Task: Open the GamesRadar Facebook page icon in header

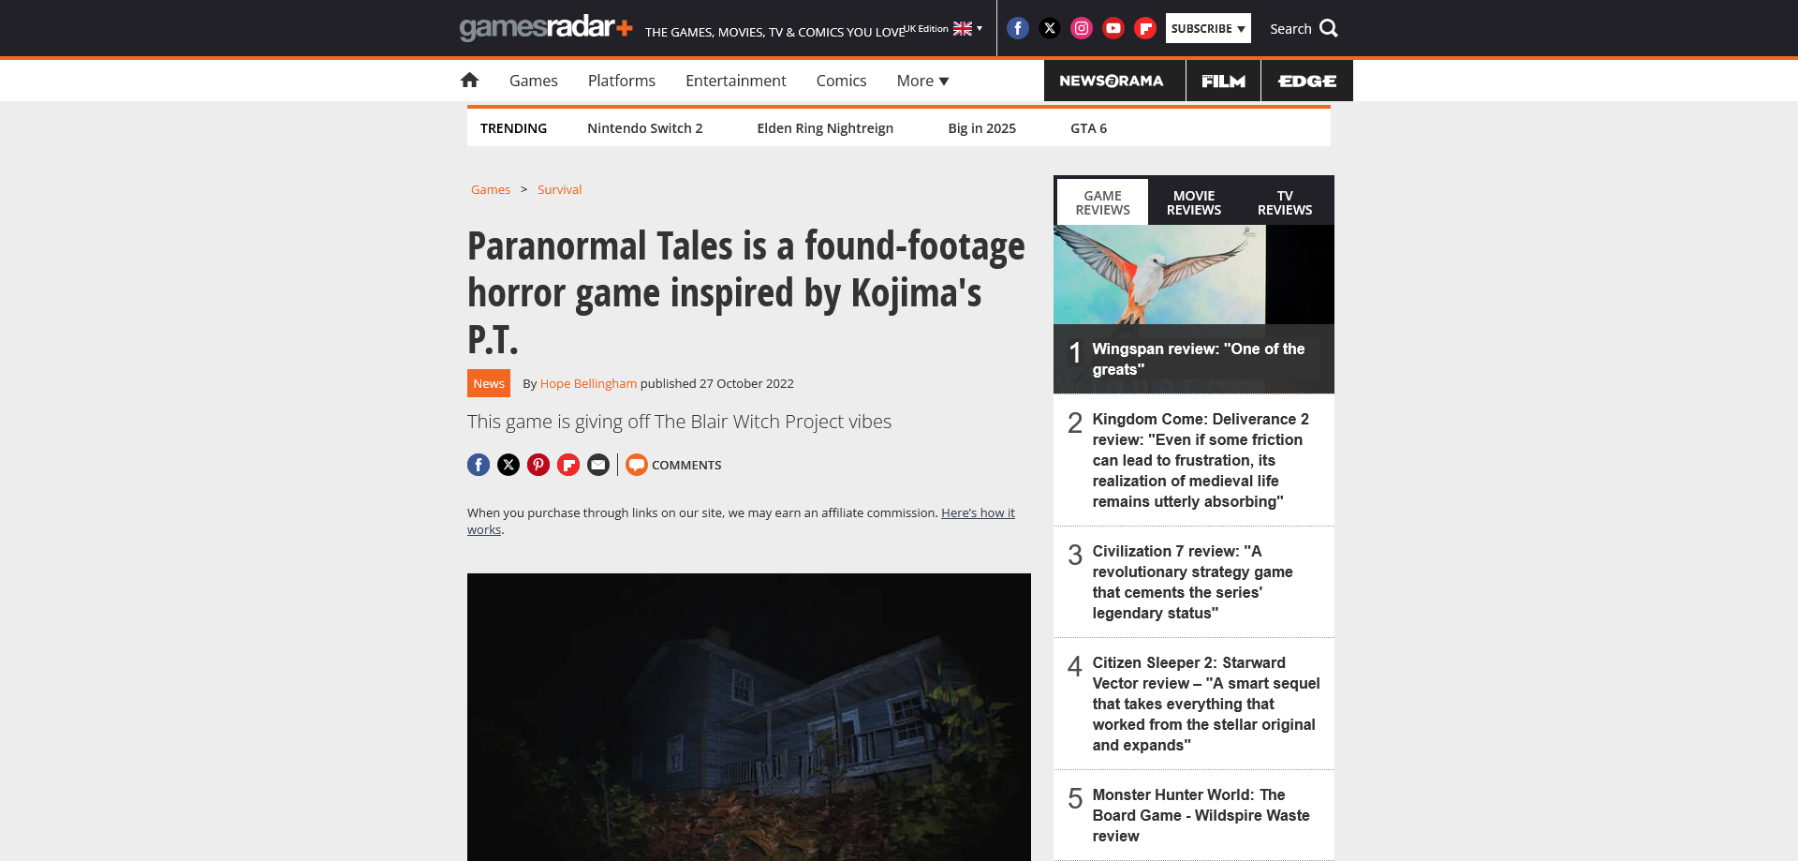Action: [x=1018, y=28]
